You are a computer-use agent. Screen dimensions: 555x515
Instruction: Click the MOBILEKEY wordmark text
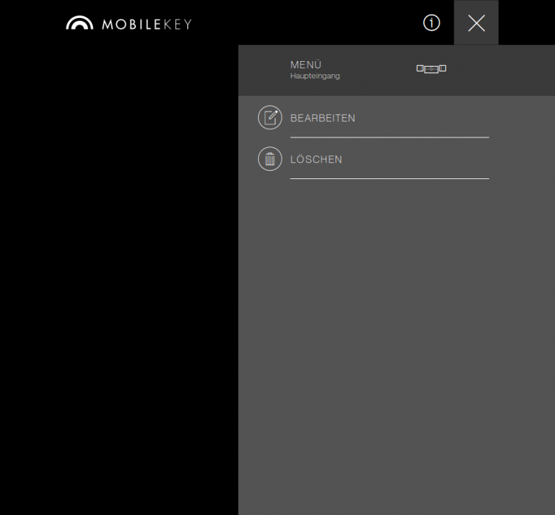pyautogui.click(x=146, y=22)
